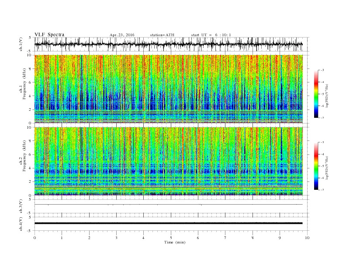Click the "ch.3(V)" y-axis label
The image size is (346, 267).
[x=21, y=207]
